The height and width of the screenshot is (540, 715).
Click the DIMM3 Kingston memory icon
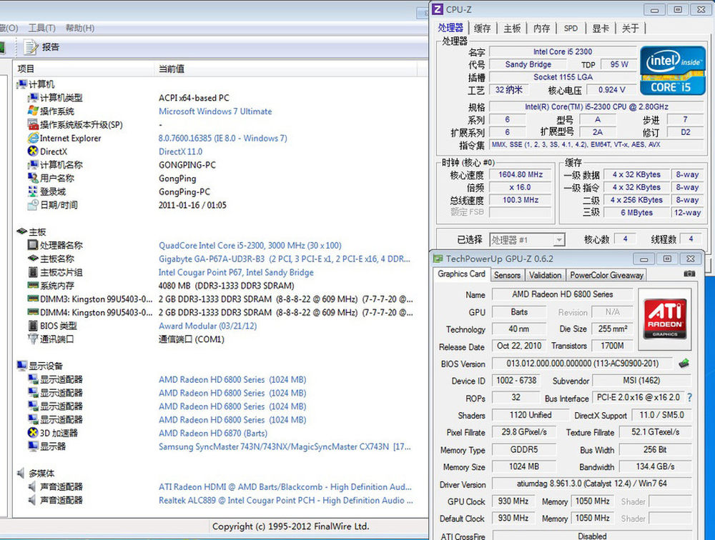[x=33, y=299]
